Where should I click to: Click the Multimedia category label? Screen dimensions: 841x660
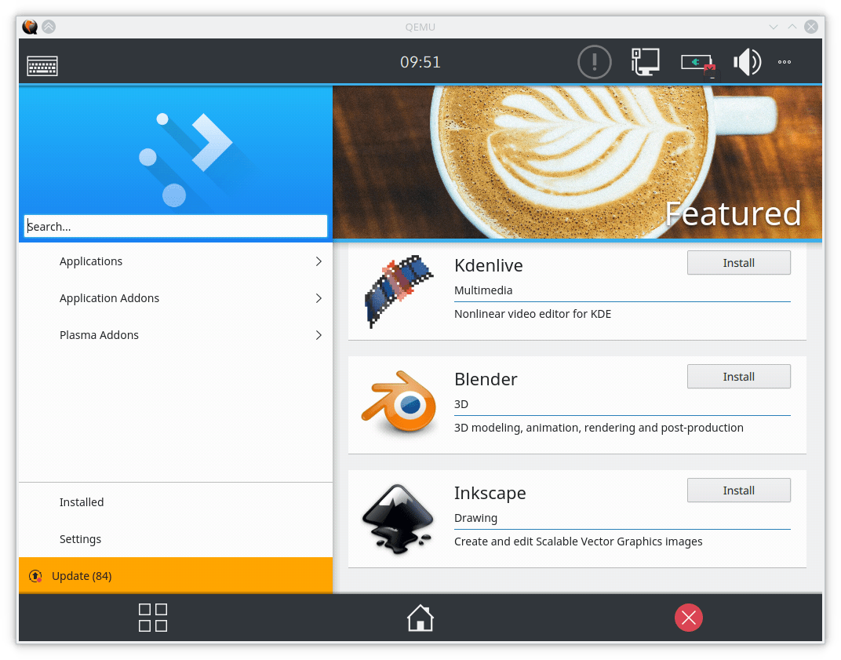[x=483, y=290]
